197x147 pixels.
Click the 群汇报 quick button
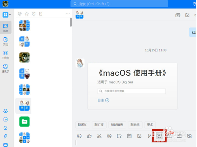(99, 125)
